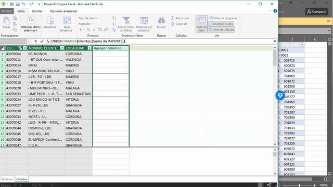Screen dimensions: 333x187
Task: Select Excel column K header
Action: (x=315, y=39)
